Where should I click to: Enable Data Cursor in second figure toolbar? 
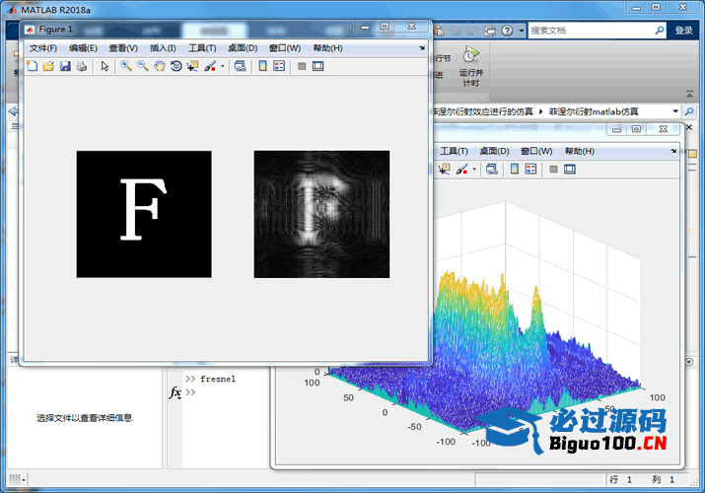(445, 169)
